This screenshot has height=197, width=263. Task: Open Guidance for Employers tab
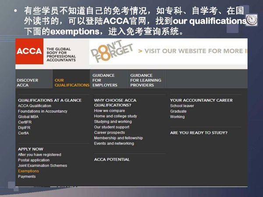pos(104,80)
